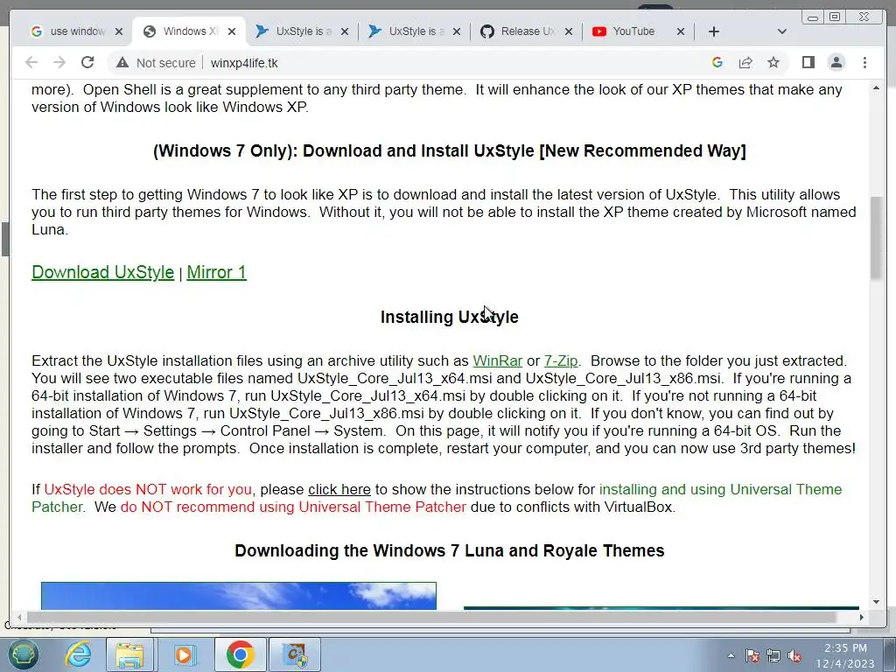896x672 pixels.
Task: Click the horizontal scrollbar thumb
Action: (431, 617)
